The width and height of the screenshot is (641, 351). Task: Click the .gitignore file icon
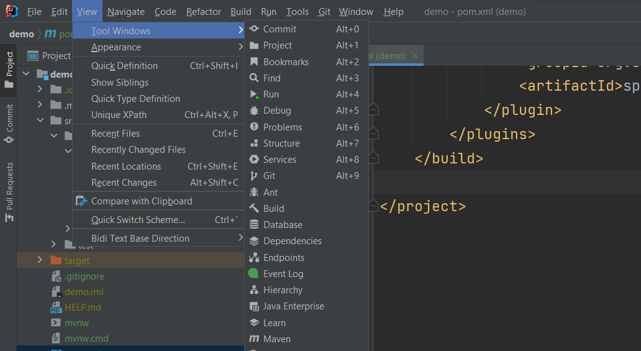pos(56,276)
